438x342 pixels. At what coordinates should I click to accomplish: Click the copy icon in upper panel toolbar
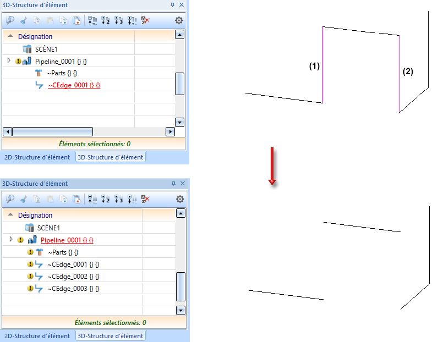(x=37, y=20)
